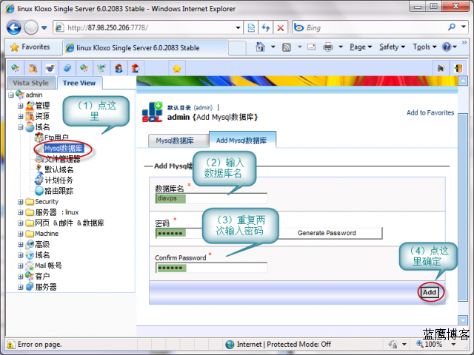This screenshot has width=474, height=355.
Task: Select the linux Kloxo Single Server tab
Action: pyautogui.click(x=145, y=47)
